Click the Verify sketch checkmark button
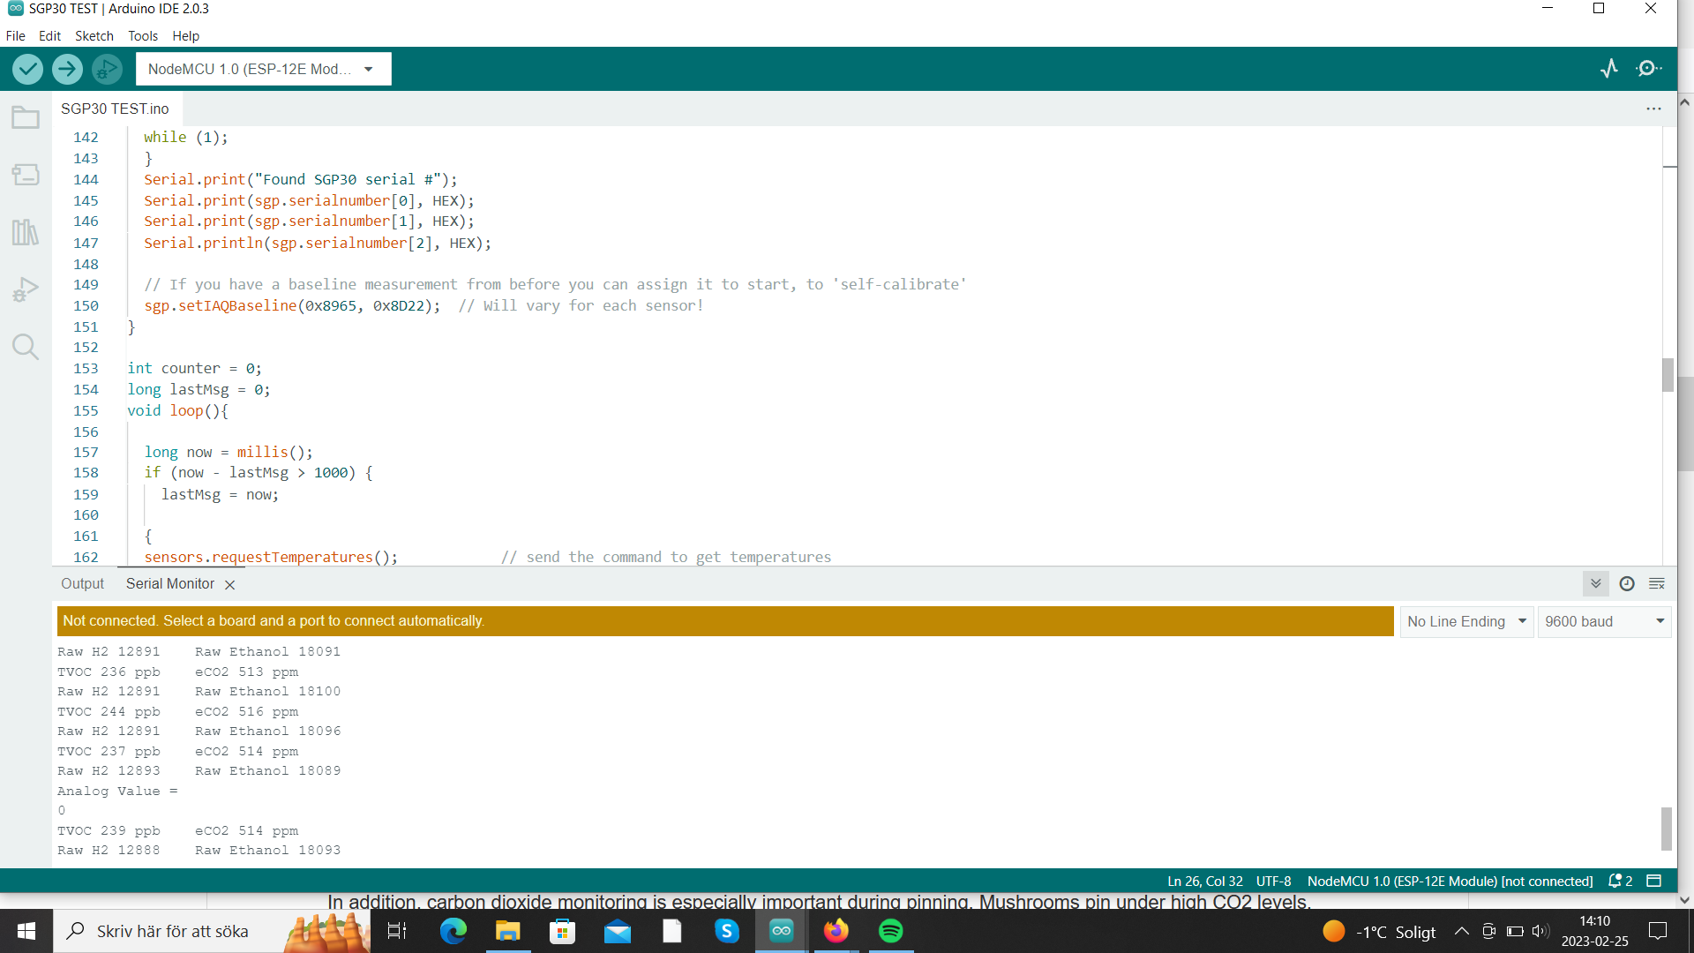This screenshot has height=953, width=1694. coord(27,69)
